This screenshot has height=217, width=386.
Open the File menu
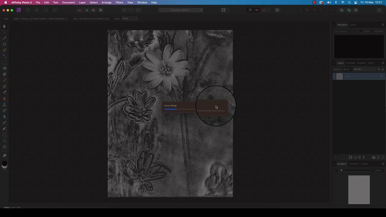click(x=38, y=2)
